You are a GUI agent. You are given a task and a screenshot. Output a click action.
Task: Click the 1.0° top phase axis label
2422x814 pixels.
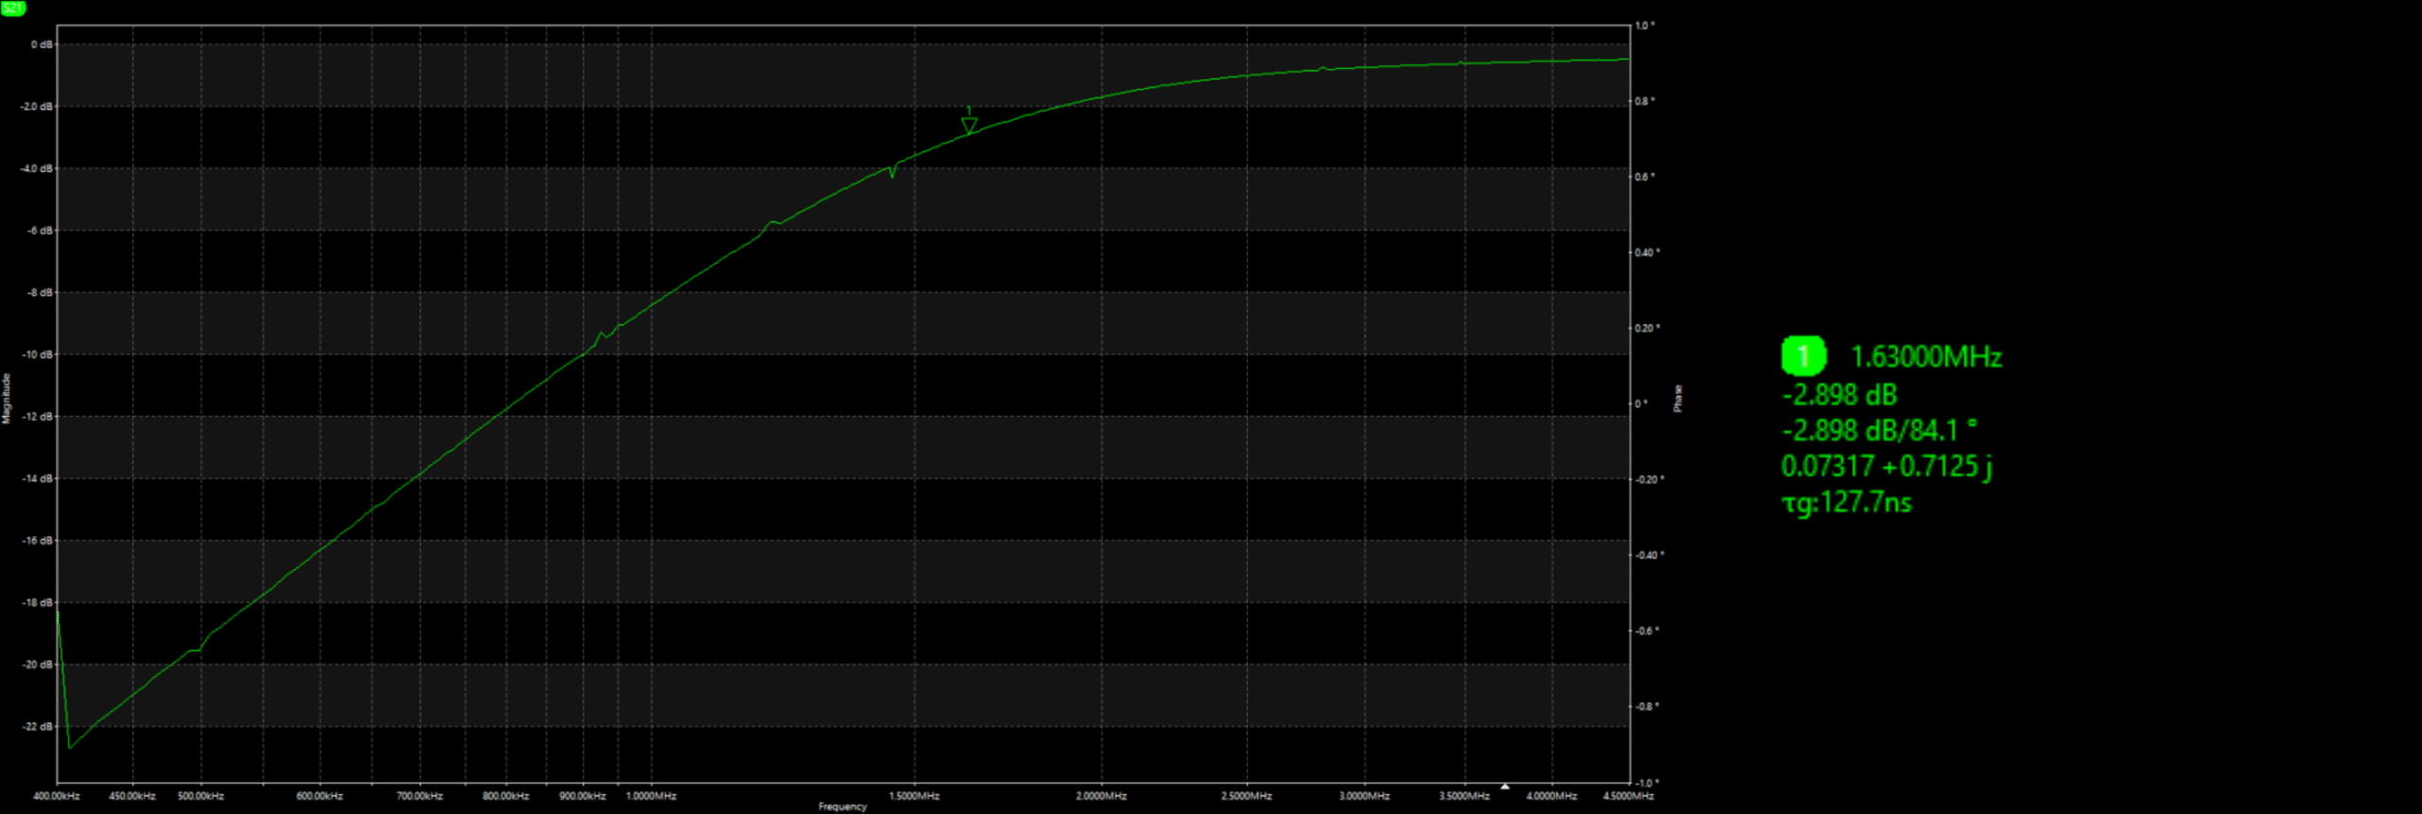1645,26
